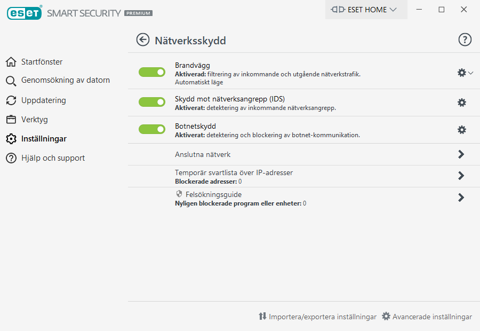Open Avancerade inställningar
Image resolution: width=480 pixels, height=331 pixels.
point(427,317)
